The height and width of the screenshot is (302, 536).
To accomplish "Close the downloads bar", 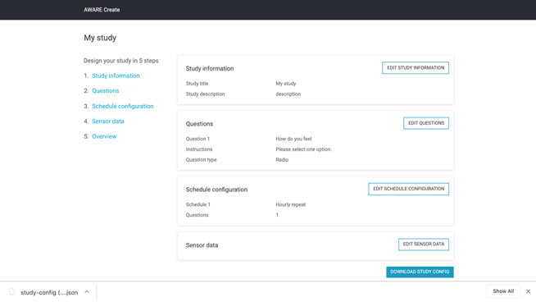I will point(528,291).
